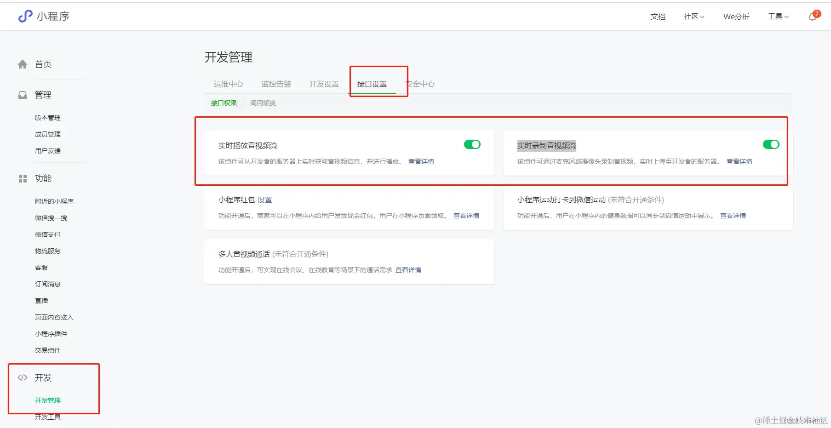This screenshot has height=428, width=831.
Task: Toggle off 实时录制音视频流
Action: point(771,144)
